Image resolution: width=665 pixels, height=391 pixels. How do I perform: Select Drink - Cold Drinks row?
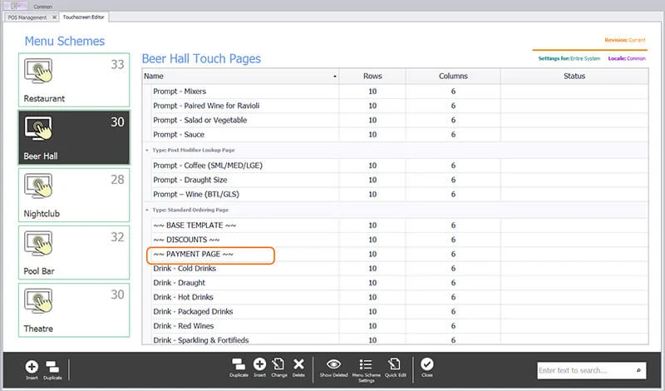click(400, 269)
